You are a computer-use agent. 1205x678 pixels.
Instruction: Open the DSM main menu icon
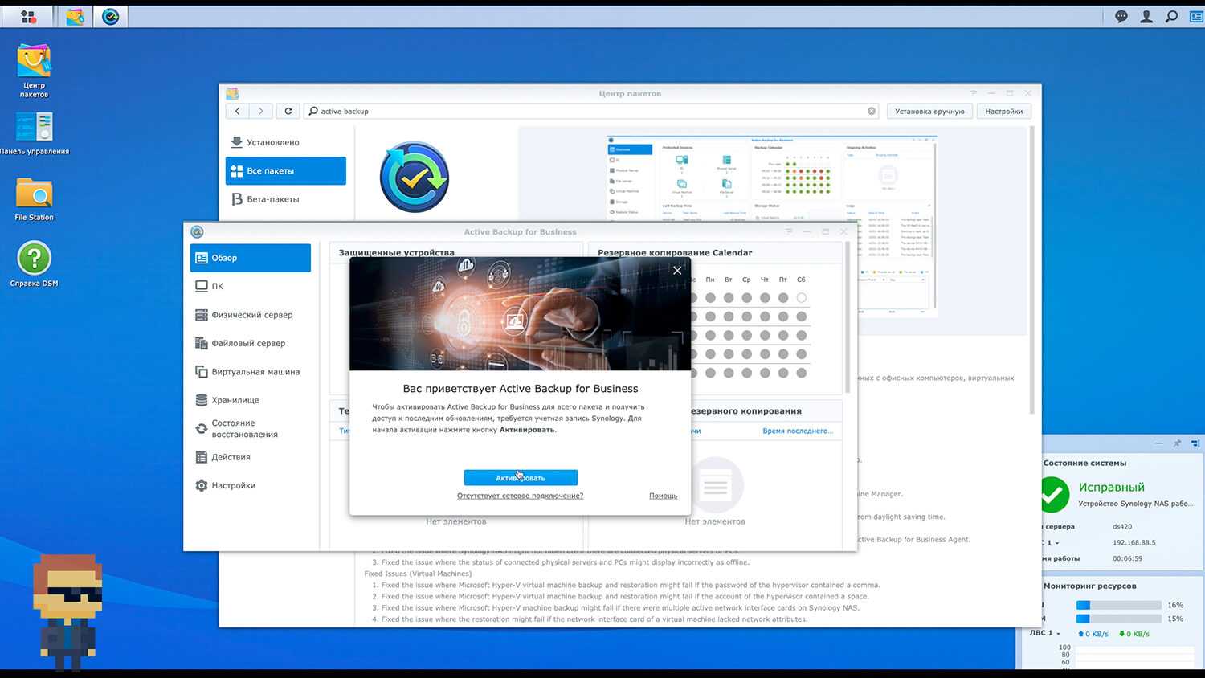(x=28, y=16)
